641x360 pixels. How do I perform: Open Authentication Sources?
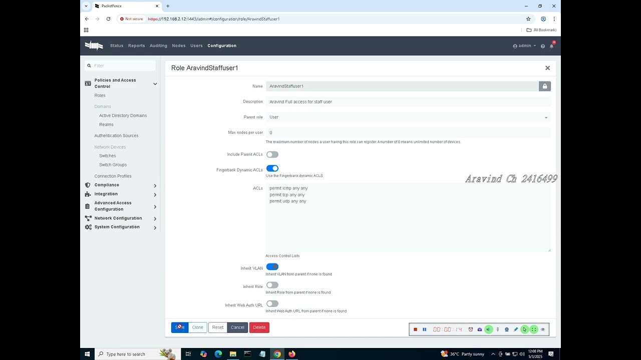(x=116, y=135)
